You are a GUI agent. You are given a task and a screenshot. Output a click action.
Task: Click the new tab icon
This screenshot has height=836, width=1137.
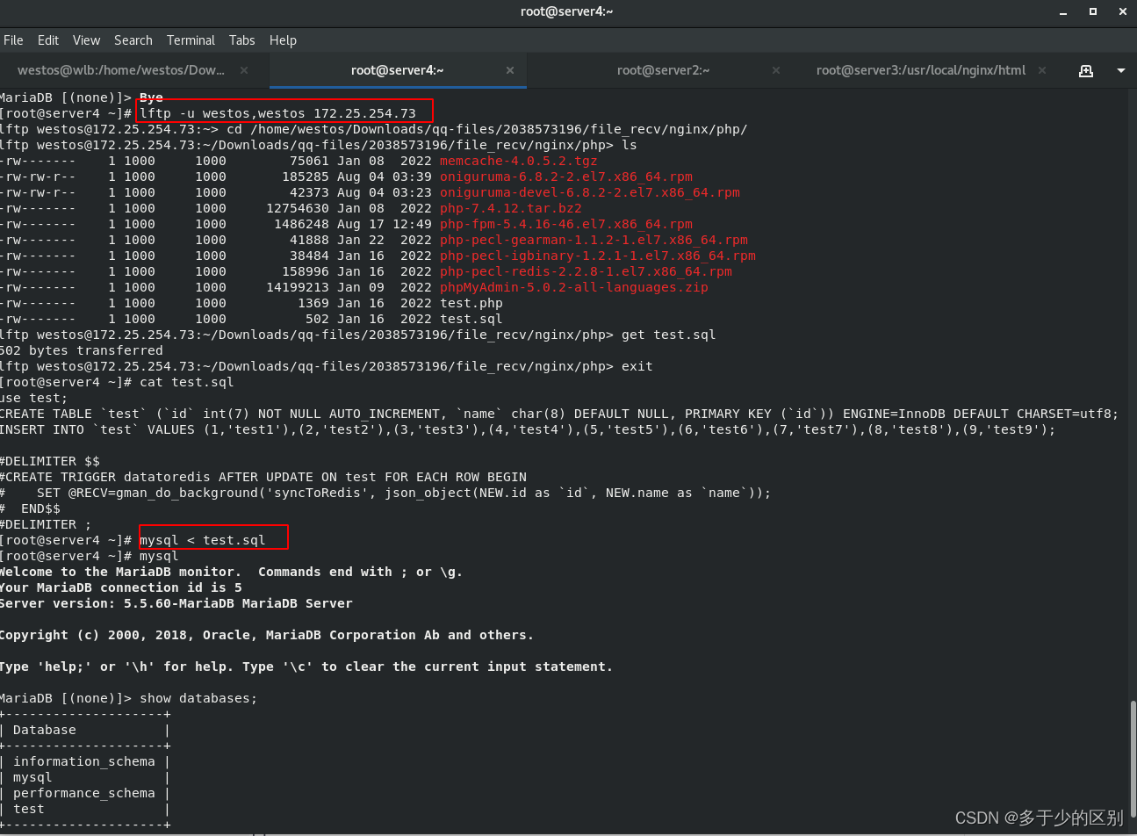(x=1086, y=70)
